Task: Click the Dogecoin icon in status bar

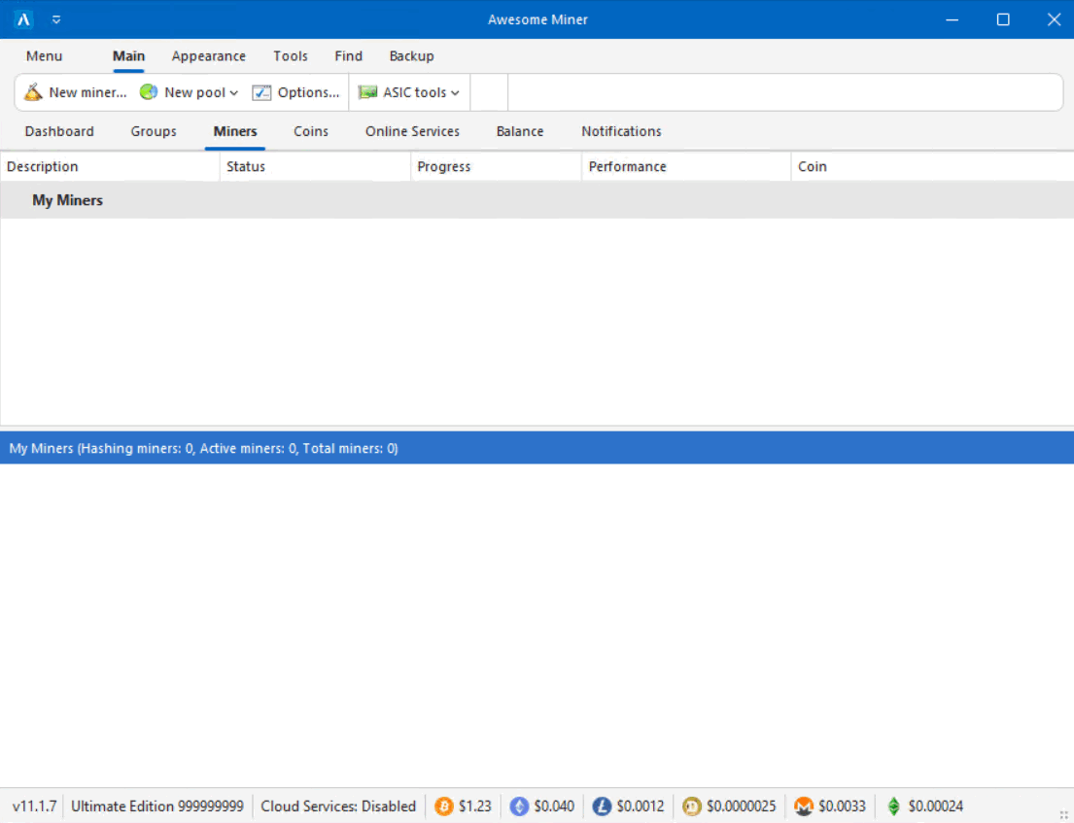Action: pyautogui.click(x=692, y=806)
